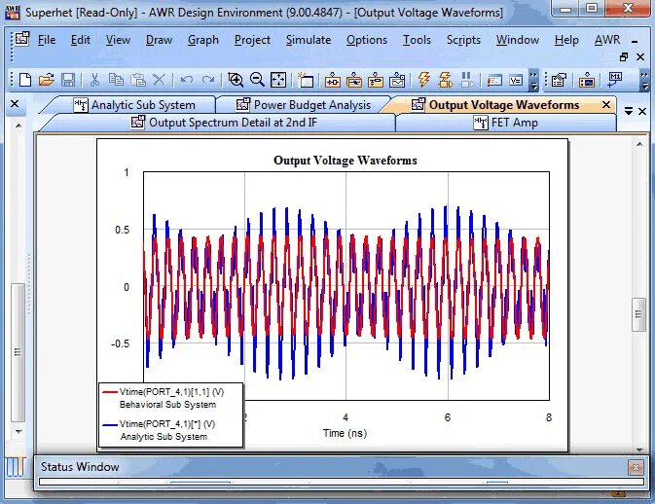Screen dimensions: 655x504
Task: Open the Options menu
Action: [366, 40]
